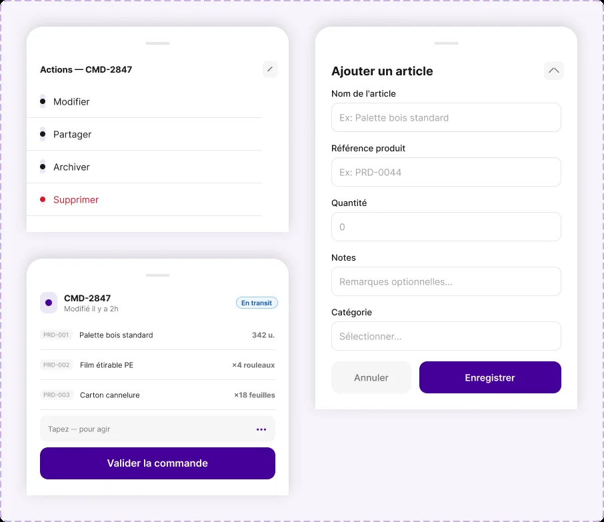The width and height of the screenshot is (604, 522).
Task: Focus the Nom de l'article field
Action: (446, 117)
